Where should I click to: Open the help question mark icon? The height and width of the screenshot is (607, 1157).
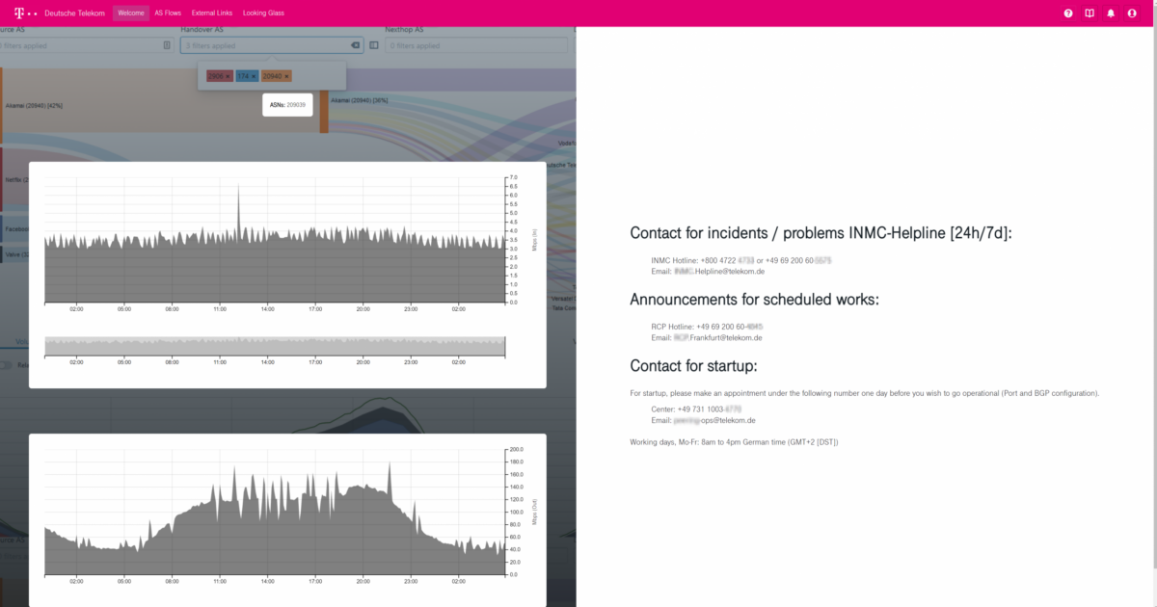[x=1068, y=13]
